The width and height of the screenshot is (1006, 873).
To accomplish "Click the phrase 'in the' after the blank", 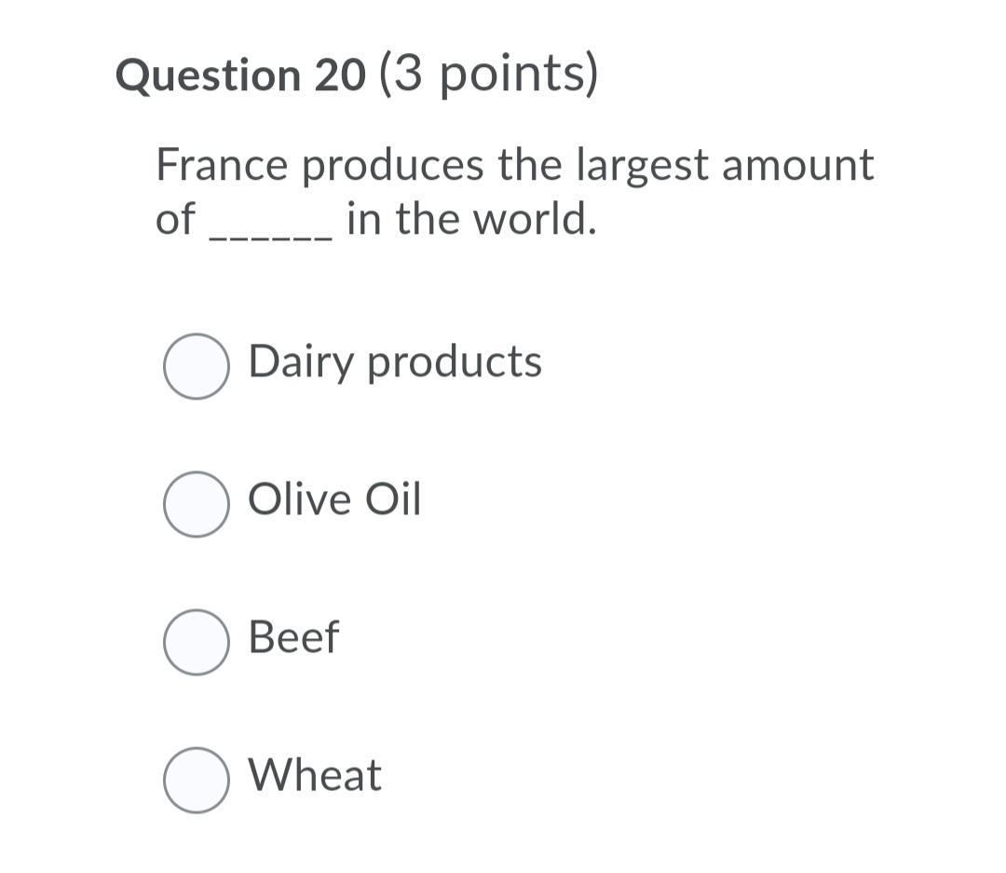I will tap(403, 218).
